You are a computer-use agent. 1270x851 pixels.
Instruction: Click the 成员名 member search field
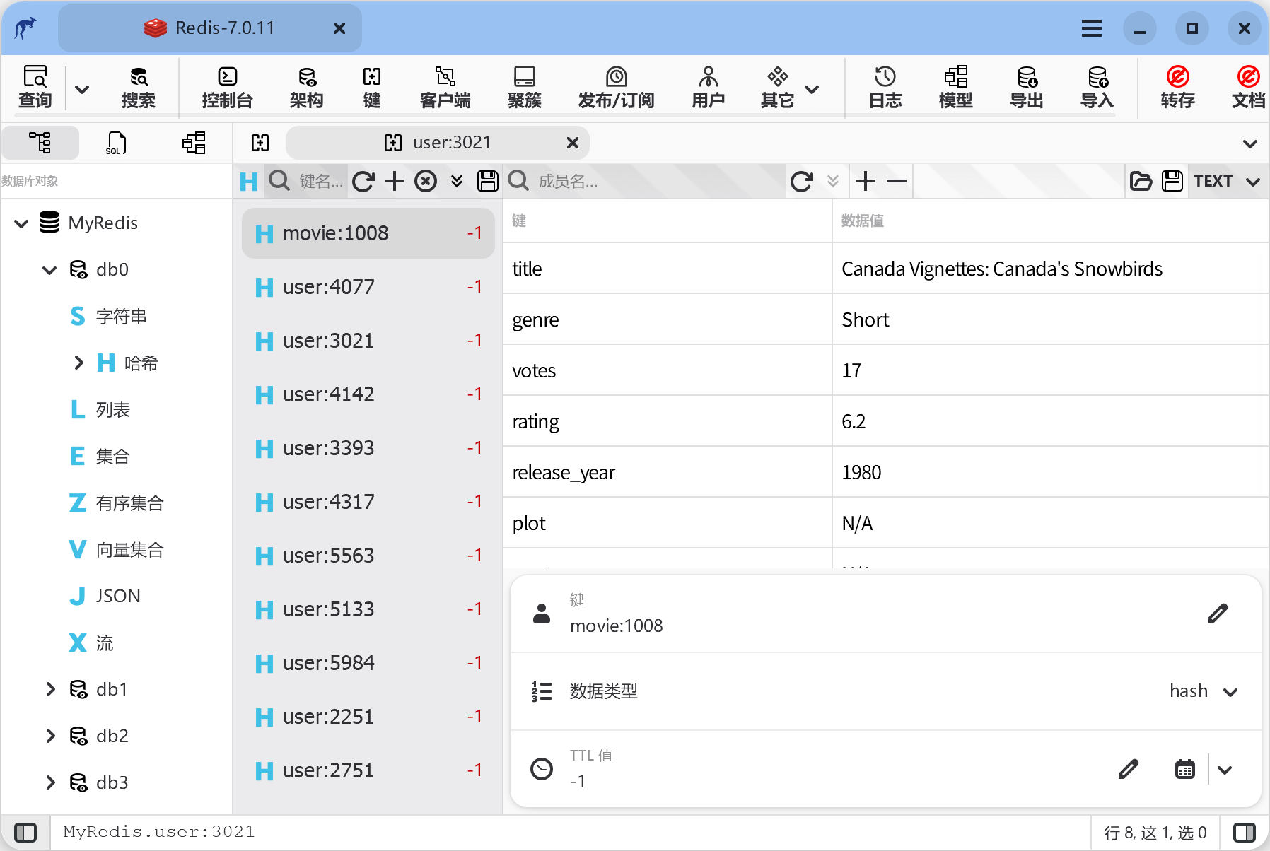[x=658, y=182]
